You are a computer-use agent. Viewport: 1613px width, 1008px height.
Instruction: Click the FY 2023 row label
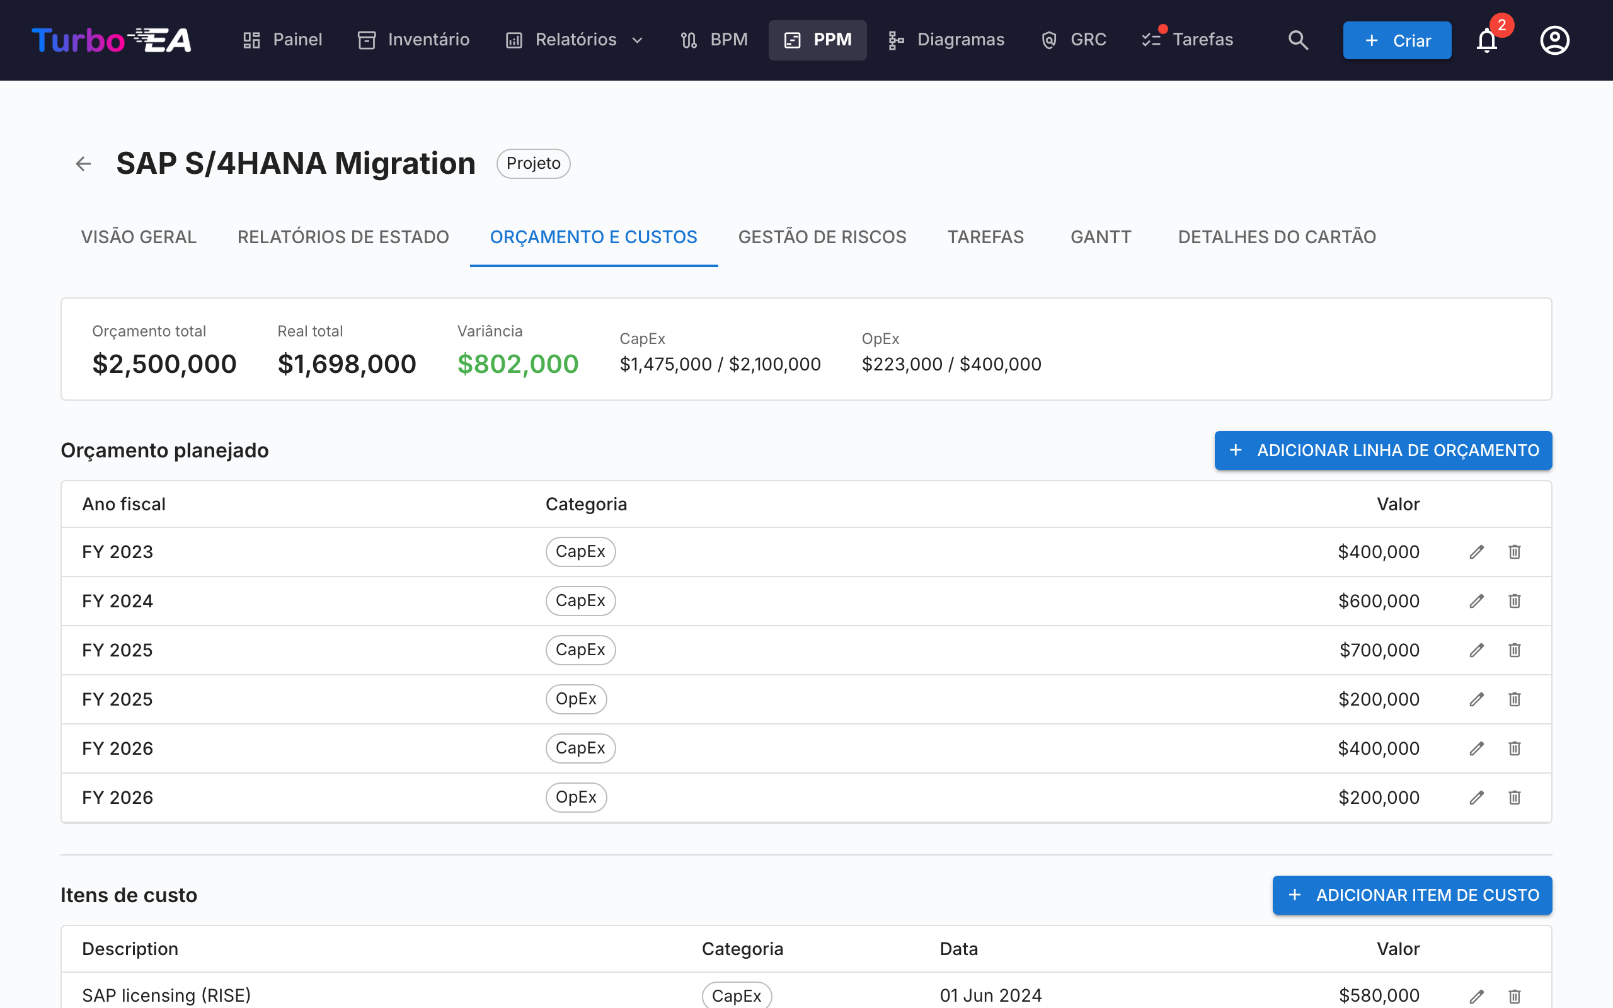(x=118, y=552)
